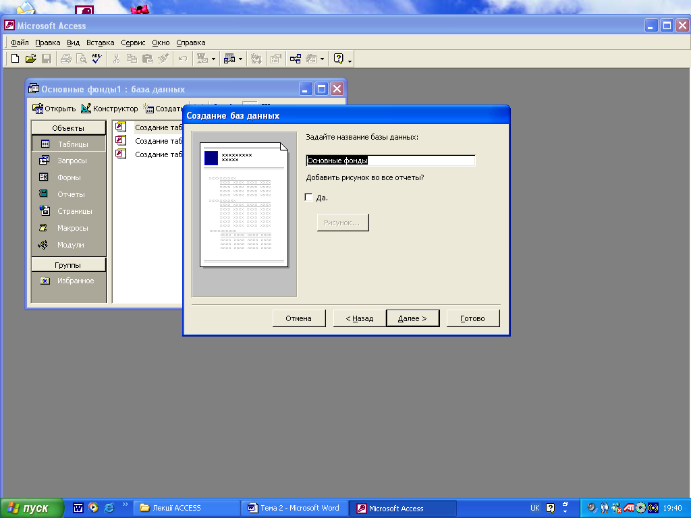Click the Save diskette toolbar icon
This screenshot has width=691, height=518.
pyautogui.click(x=47, y=59)
